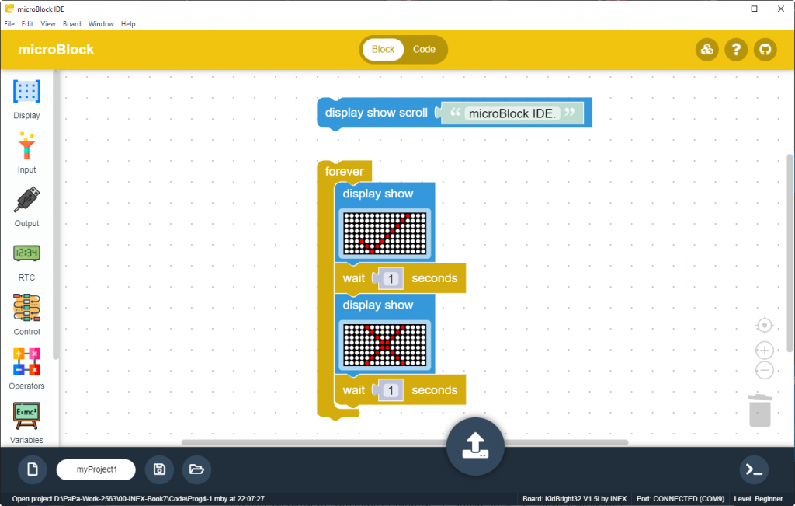Open the View menu
The image size is (795, 506).
click(48, 24)
